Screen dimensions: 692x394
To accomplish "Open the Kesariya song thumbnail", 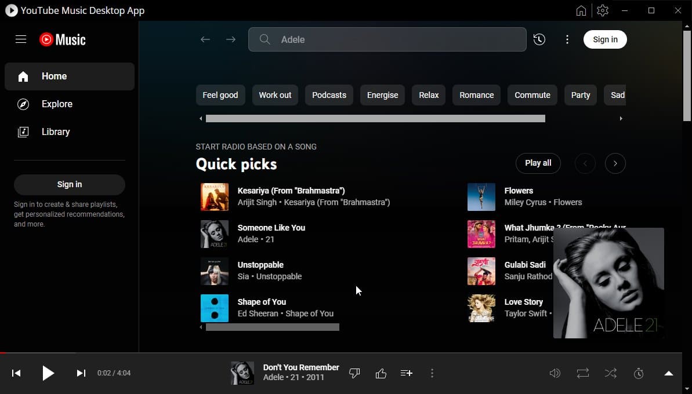I will tap(215, 197).
